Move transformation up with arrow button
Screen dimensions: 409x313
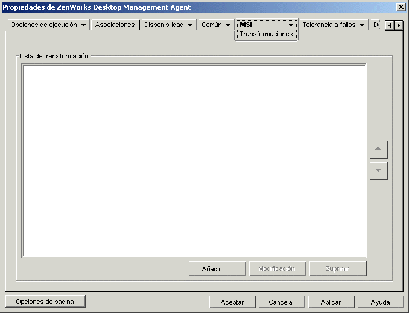378,150
